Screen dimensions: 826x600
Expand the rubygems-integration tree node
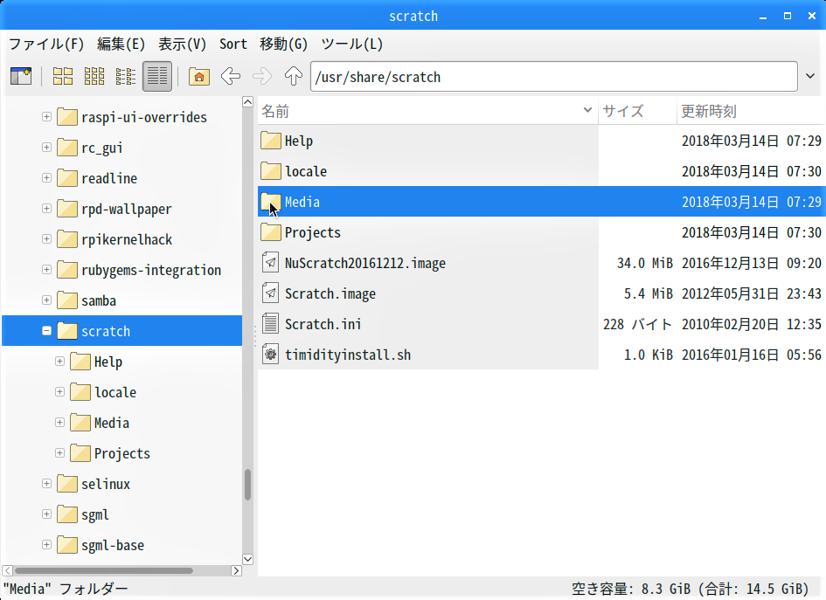[x=46, y=270]
